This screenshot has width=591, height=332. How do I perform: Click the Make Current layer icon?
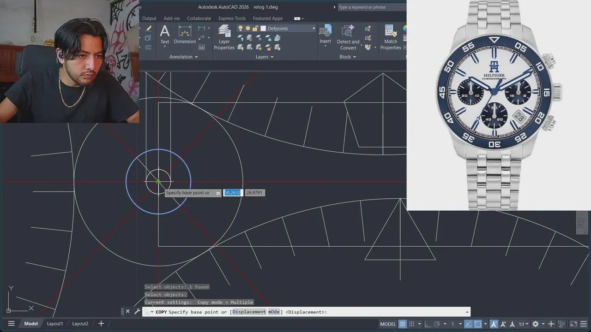[x=277, y=38]
